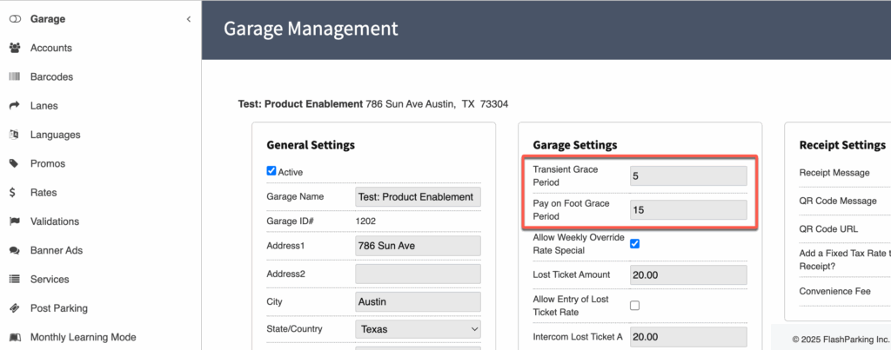Disable Allow Weekly Override Rate Special

634,243
